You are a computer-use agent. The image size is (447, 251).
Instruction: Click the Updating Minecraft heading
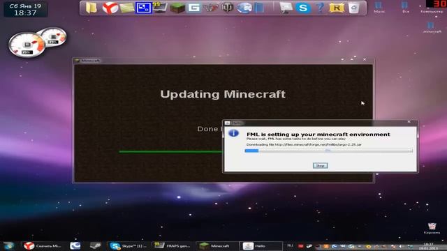coord(223,94)
